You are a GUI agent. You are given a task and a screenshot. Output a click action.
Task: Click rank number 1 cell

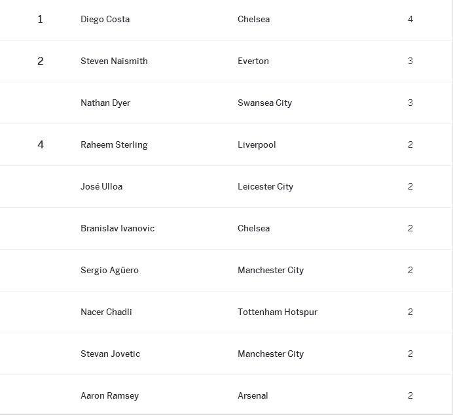coord(40,20)
